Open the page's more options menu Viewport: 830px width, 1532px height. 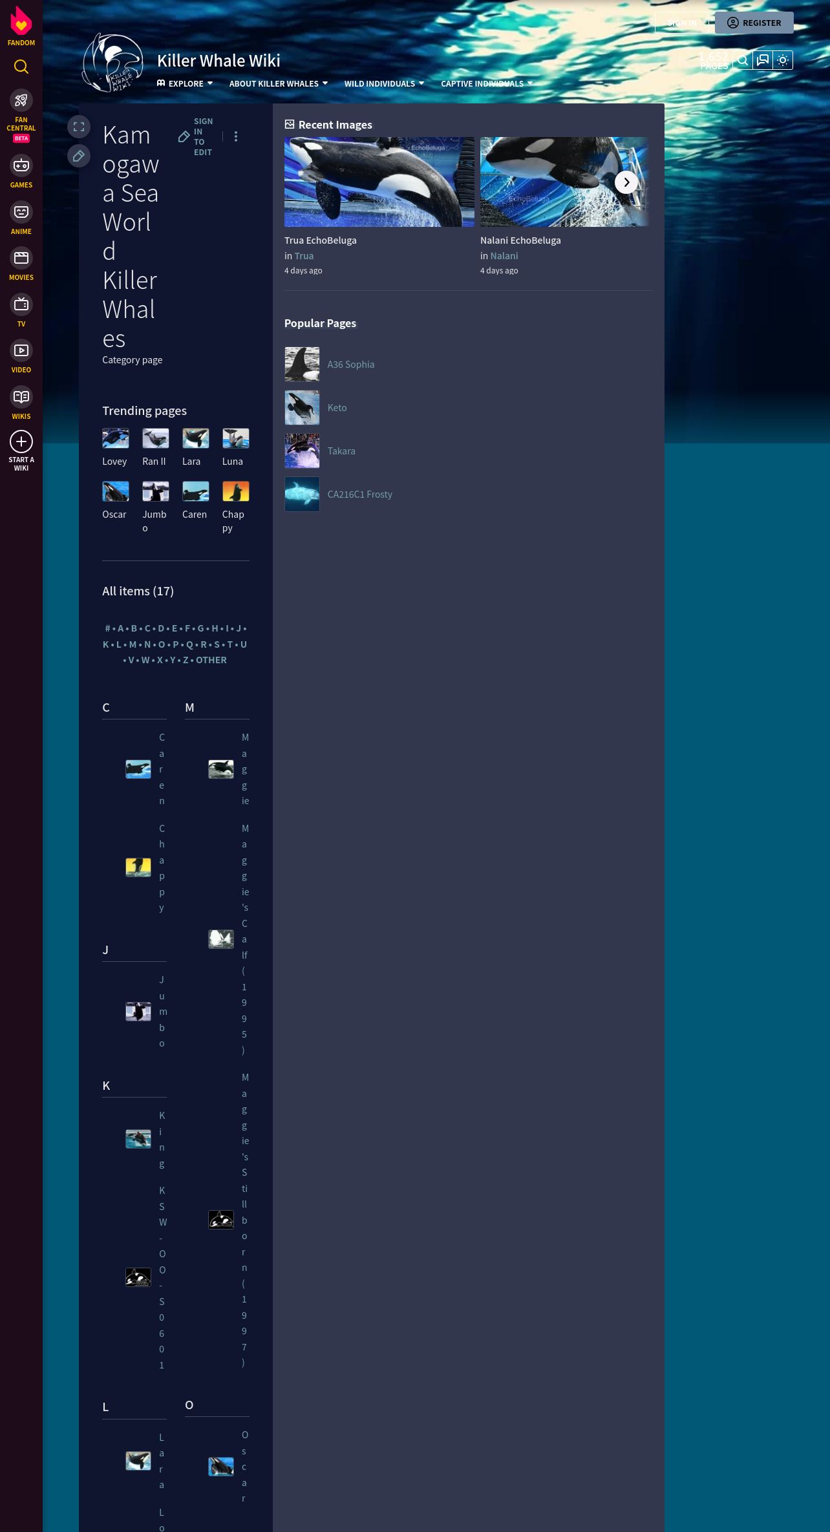(236, 136)
